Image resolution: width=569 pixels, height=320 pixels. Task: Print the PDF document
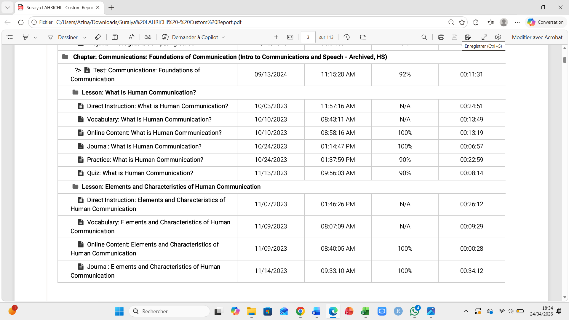point(441,37)
